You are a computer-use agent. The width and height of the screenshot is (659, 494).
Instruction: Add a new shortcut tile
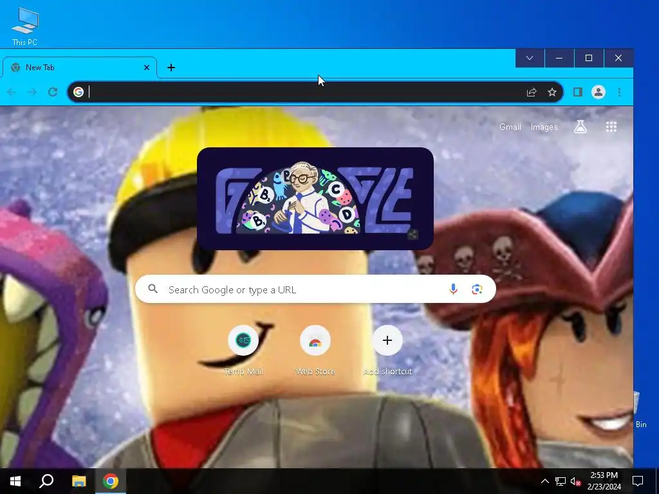point(387,351)
